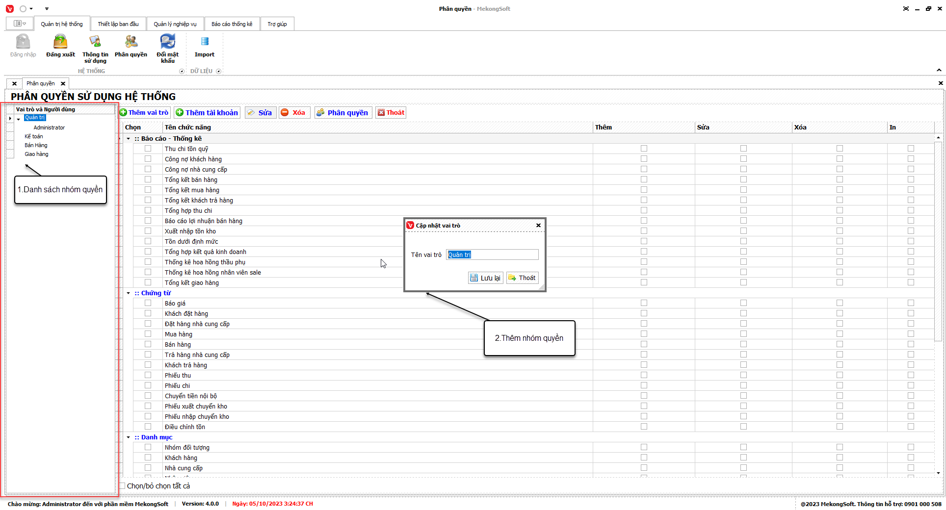
Task: Click Thêm tài khoản green plus button
Action: (207, 113)
